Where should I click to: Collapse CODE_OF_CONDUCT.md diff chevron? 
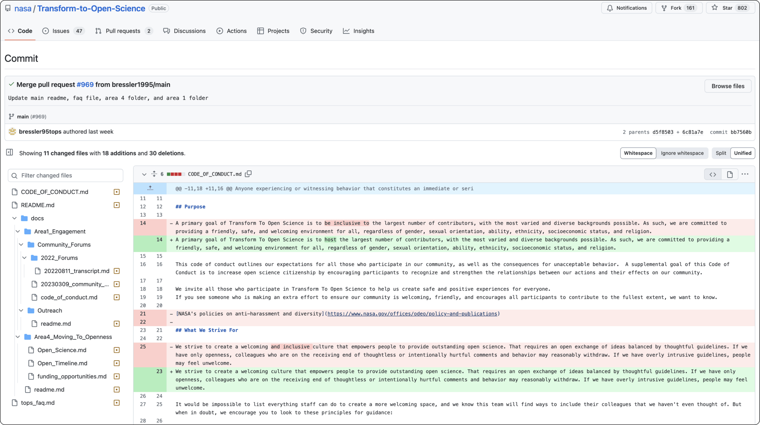[144, 174]
